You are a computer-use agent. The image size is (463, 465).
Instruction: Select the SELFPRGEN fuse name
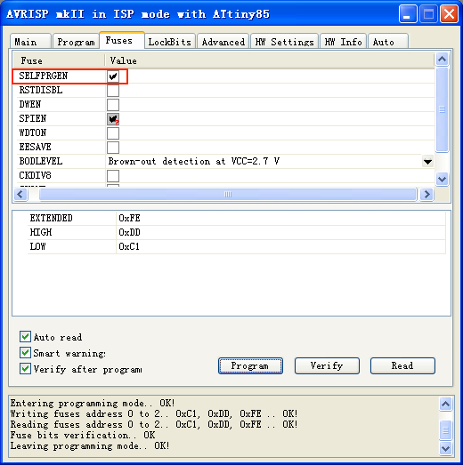(x=44, y=76)
